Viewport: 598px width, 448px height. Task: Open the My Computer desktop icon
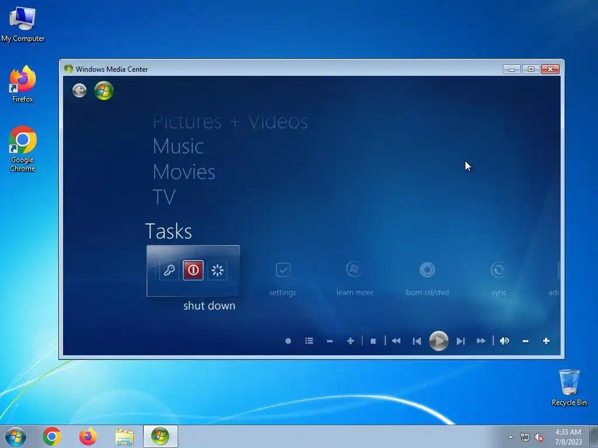tap(23, 24)
